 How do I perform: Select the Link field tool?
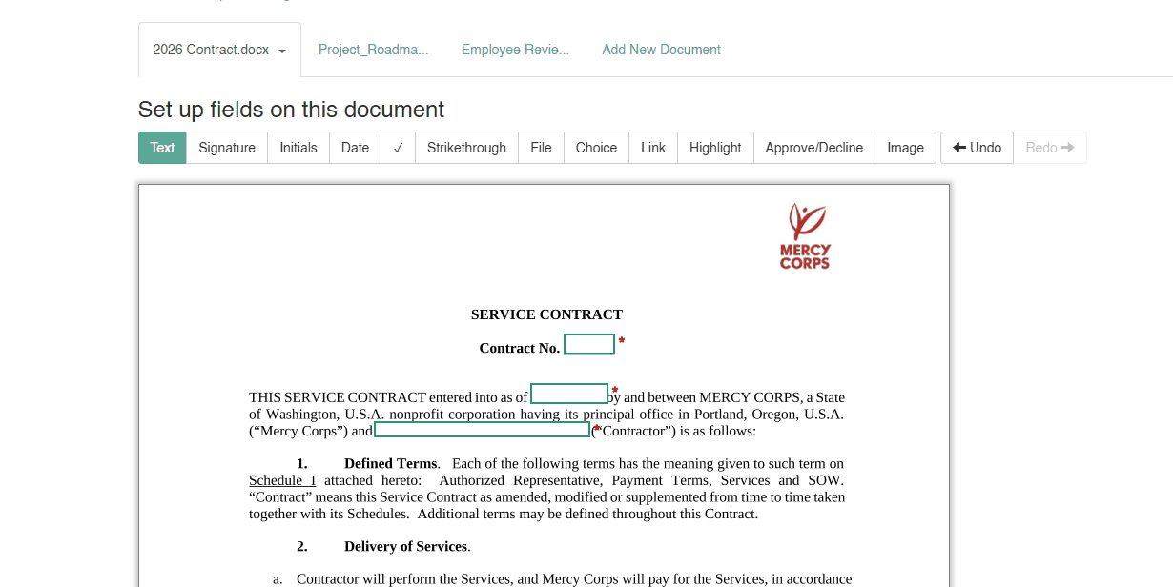pyautogui.click(x=653, y=148)
